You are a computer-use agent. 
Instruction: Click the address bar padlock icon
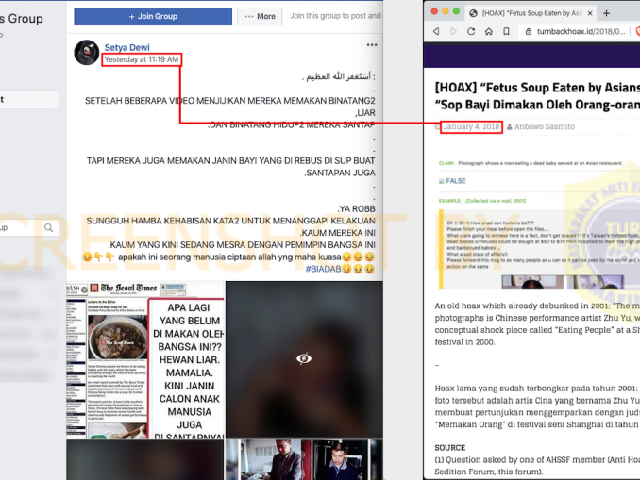[529, 31]
